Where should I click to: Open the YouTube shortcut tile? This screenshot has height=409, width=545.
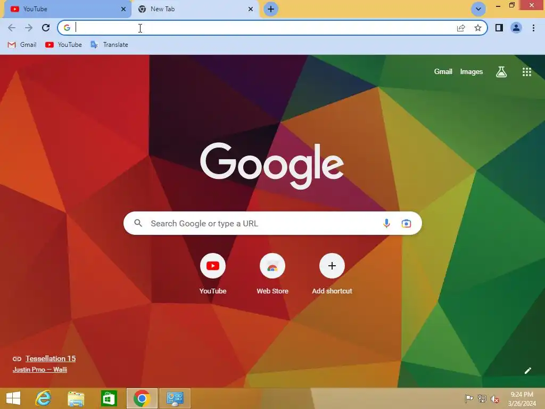tap(213, 274)
